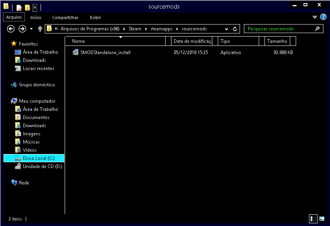Viewport: 330px width, 226px height.
Task: Open Área de Trabalho under Meu computador
Action: 40,109
